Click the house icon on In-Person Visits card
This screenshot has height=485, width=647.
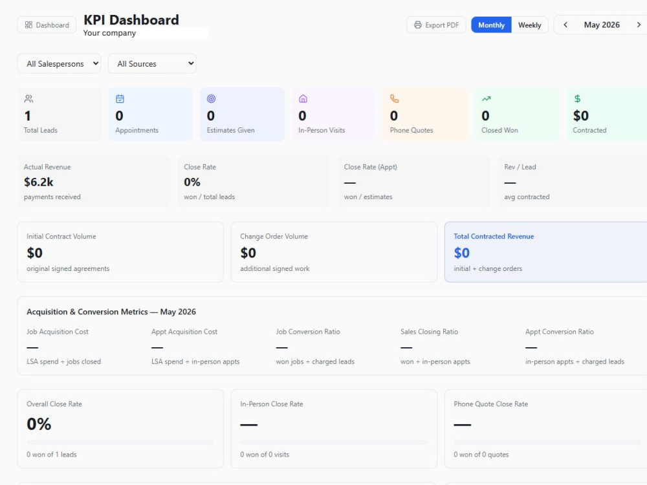[303, 98]
